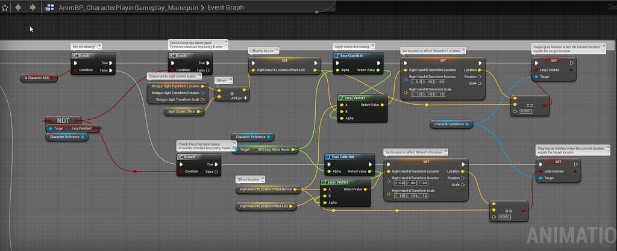Select Lerp (Vector) node below Ease Cubic Out

tap(345, 193)
